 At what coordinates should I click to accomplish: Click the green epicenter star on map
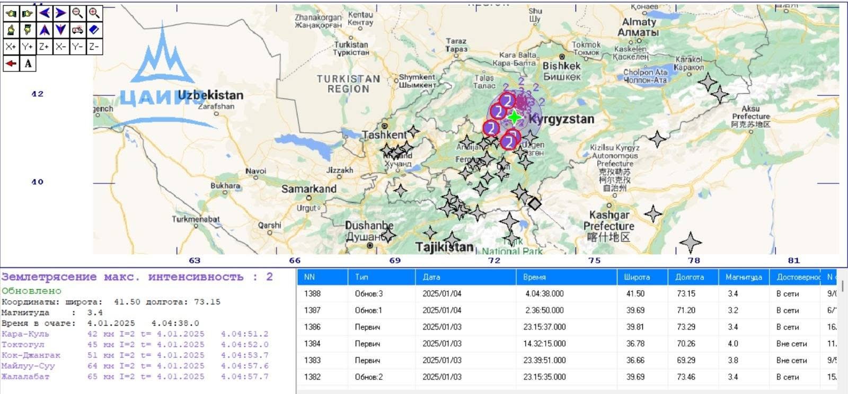pyautogui.click(x=514, y=117)
